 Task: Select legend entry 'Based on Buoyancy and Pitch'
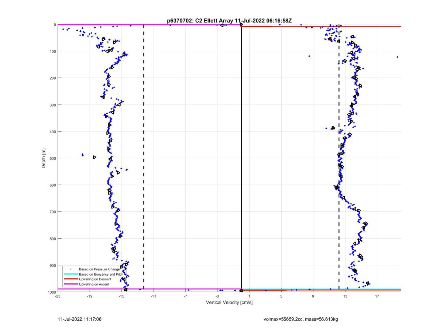(x=101, y=274)
